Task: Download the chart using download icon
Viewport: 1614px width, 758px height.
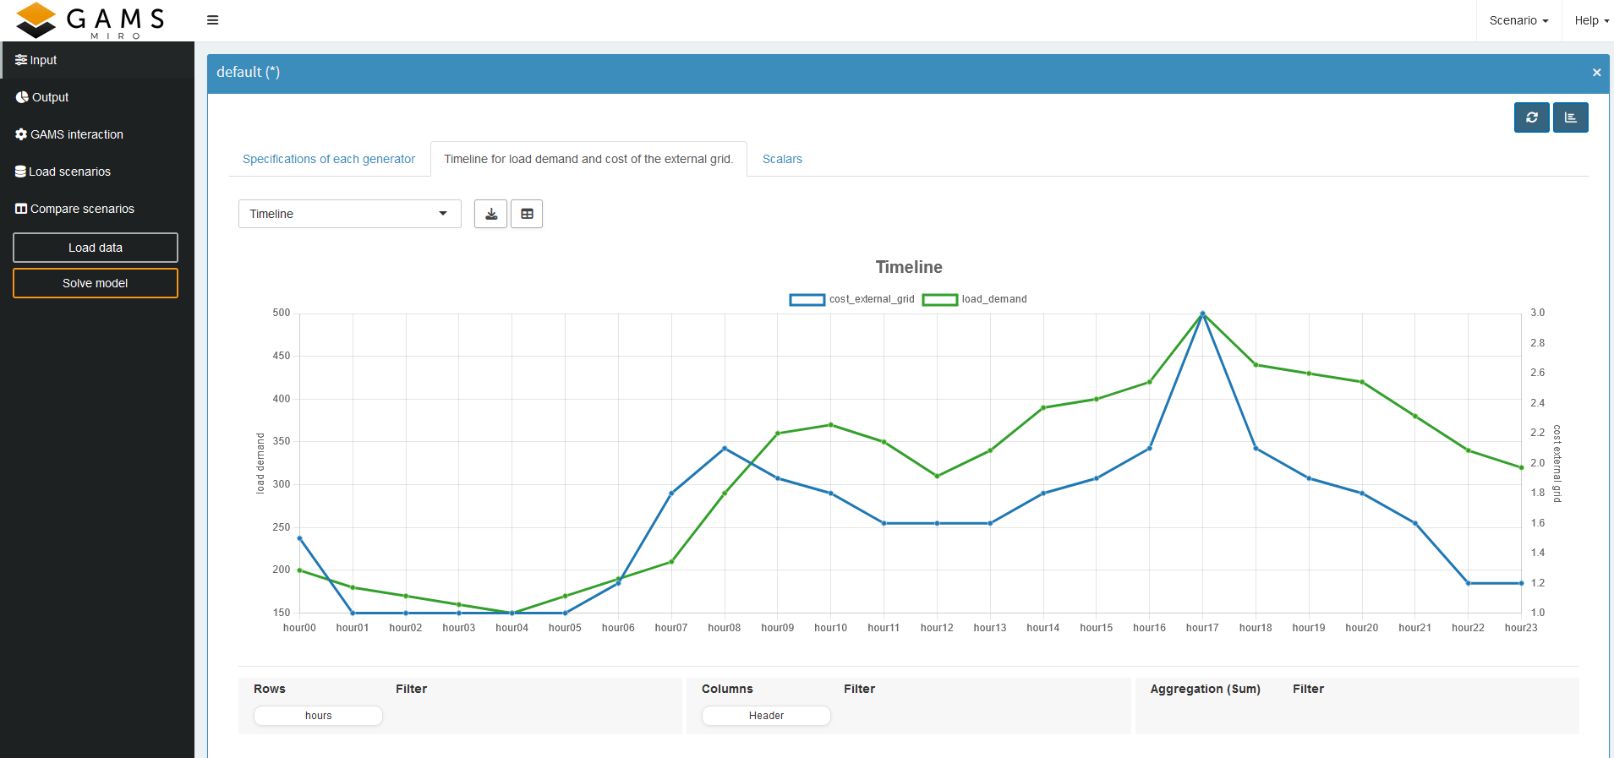Action: tap(490, 214)
